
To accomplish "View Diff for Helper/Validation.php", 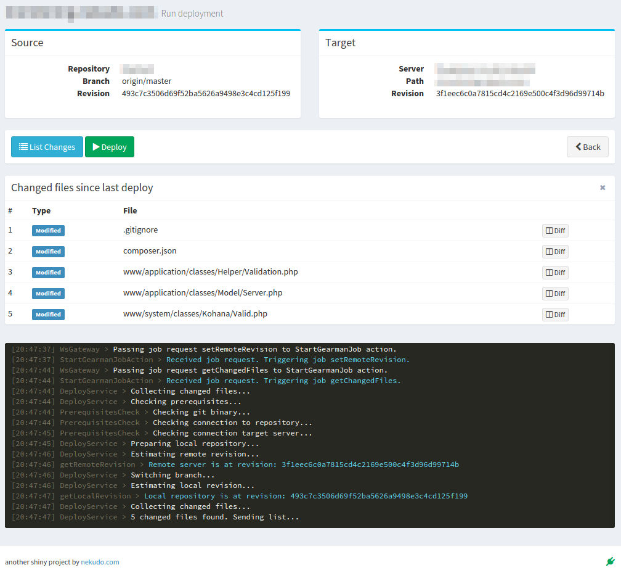I will pos(555,273).
